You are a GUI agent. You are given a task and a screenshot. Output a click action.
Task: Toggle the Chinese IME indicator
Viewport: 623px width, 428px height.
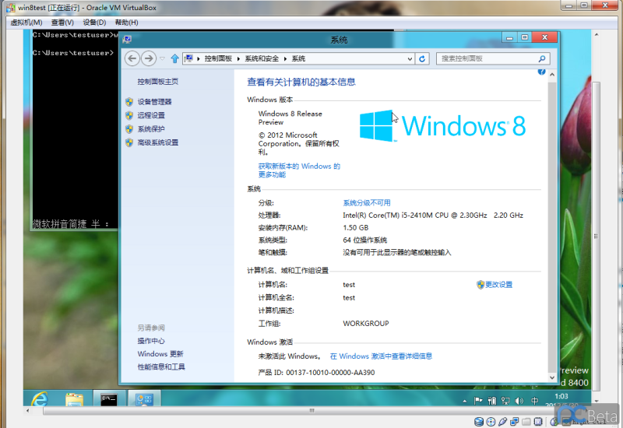535,401
